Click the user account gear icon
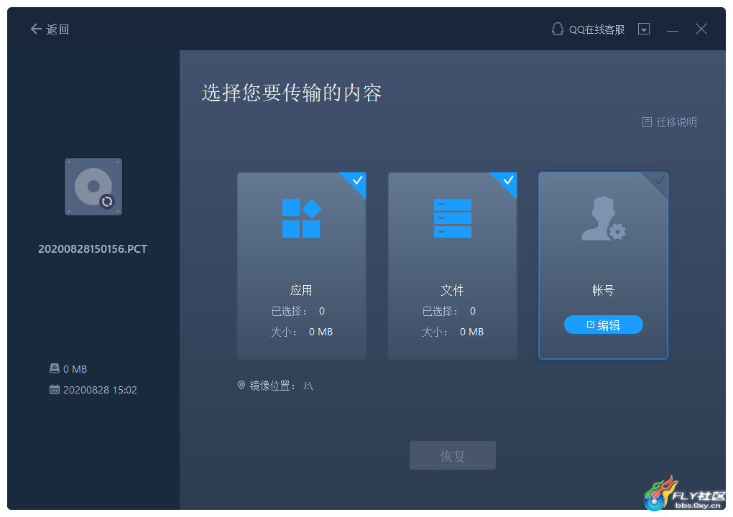733x517 pixels. pos(603,218)
